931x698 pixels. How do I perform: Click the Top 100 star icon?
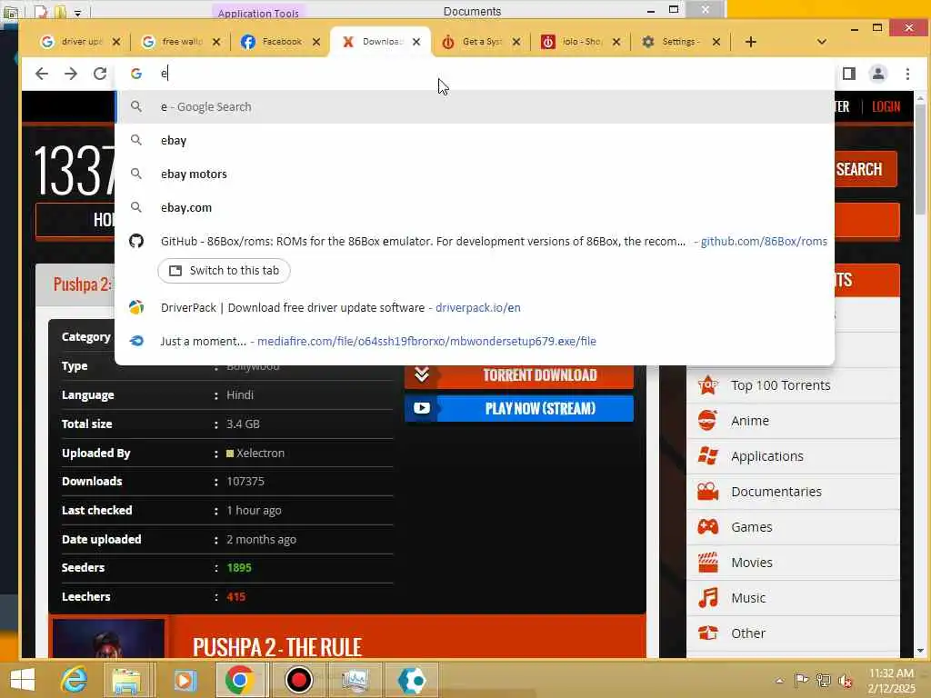pyautogui.click(x=707, y=384)
